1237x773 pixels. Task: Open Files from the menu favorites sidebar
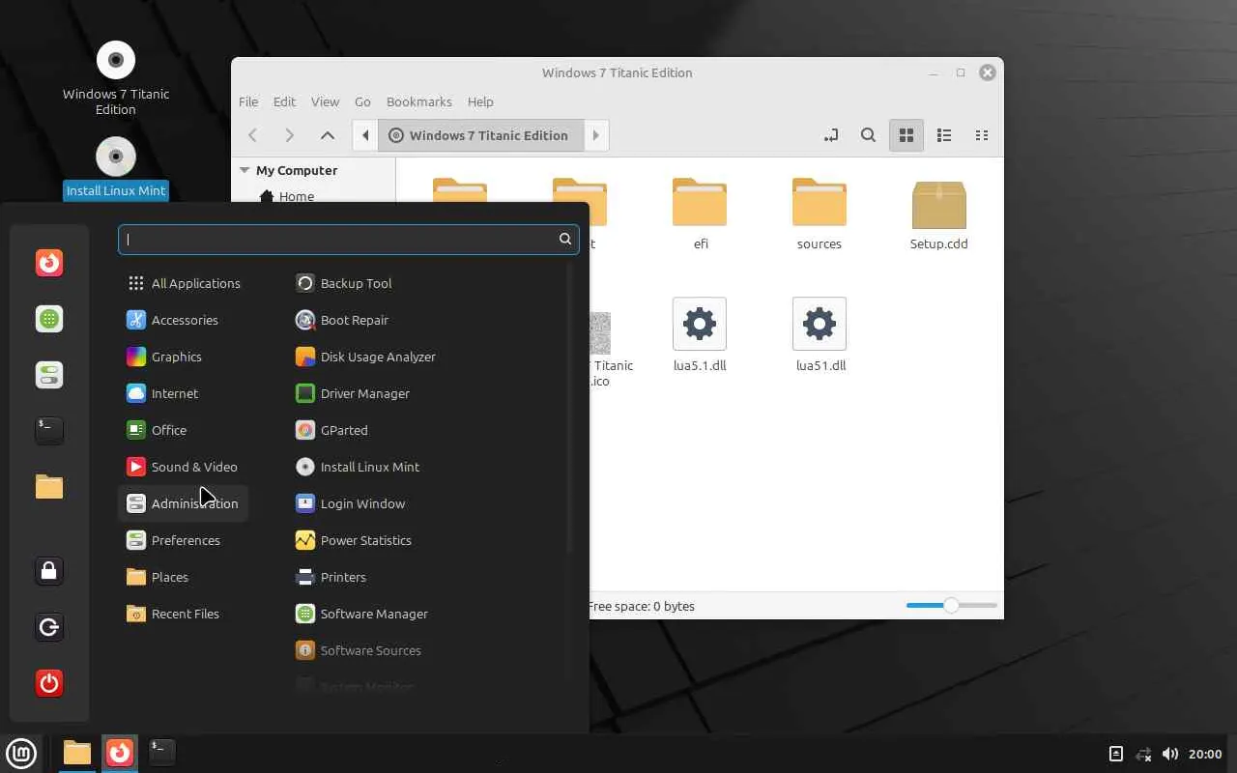(49, 486)
